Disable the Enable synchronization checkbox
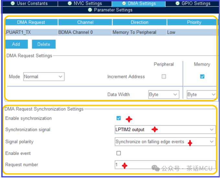 pyautogui.click(x=119, y=118)
